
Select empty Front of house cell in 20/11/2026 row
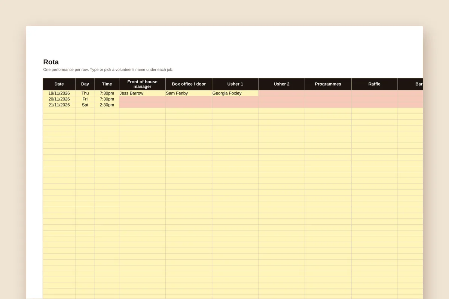coord(142,99)
